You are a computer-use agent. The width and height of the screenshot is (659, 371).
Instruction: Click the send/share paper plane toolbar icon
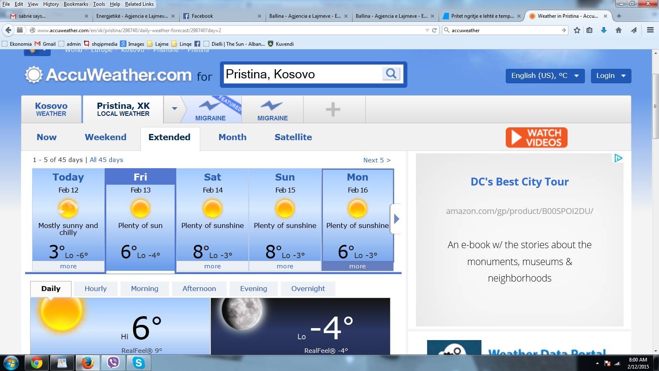pyautogui.click(x=633, y=30)
